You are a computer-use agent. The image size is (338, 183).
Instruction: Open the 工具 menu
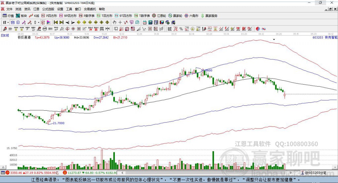click(69, 9)
